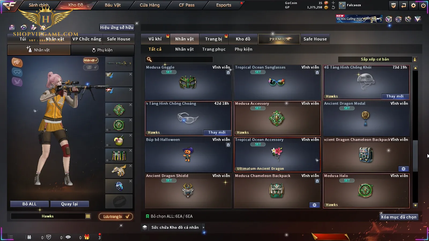Expand Sức chứa Kho đồ cá nhân arrow

pos(204,227)
